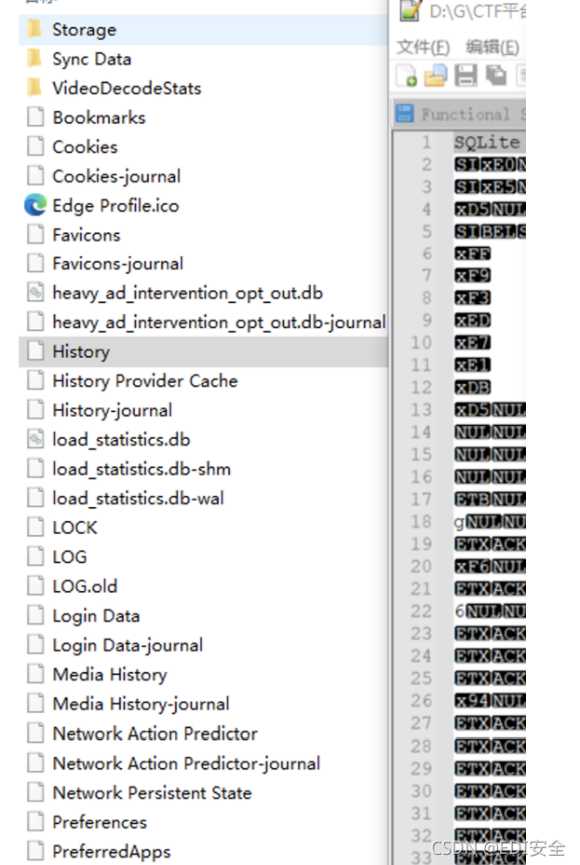Click the VideoDecodeStats folder icon

pos(34,87)
